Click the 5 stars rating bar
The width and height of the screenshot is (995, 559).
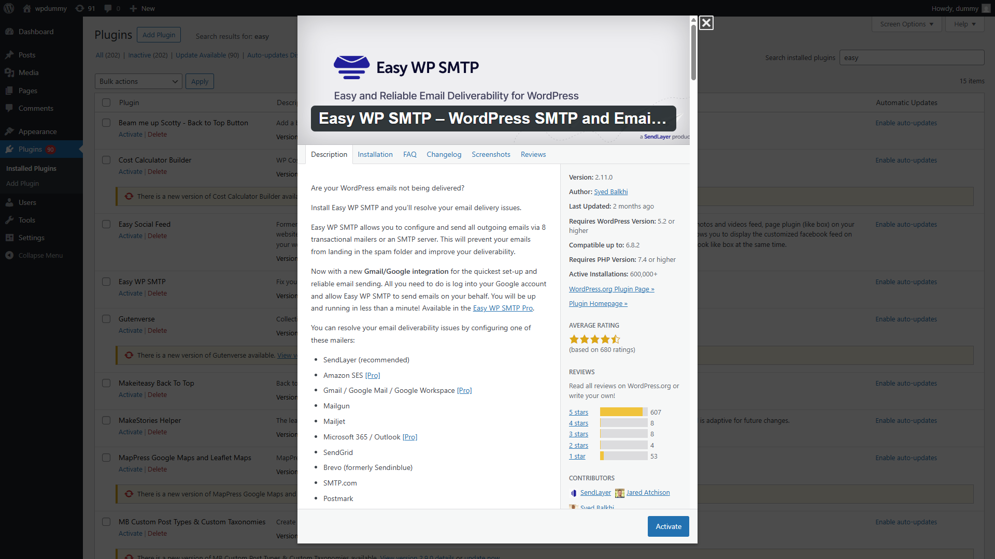click(x=623, y=412)
